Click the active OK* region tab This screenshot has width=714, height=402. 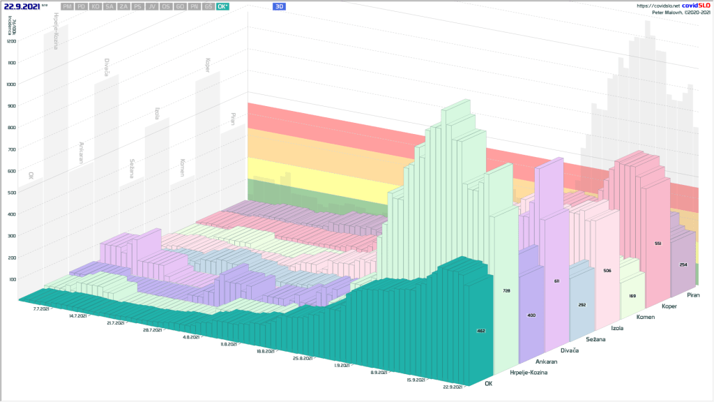click(222, 6)
